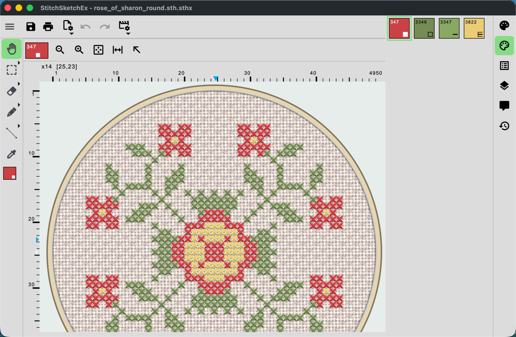The image size is (516, 337).
Task: Print the pattern
Action: pyautogui.click(x=48, y=27)
